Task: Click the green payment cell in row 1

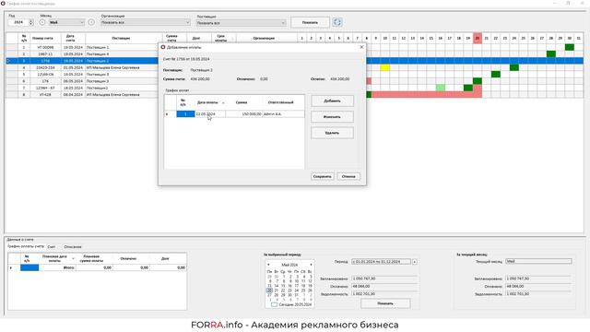Action: coord(570,47)
